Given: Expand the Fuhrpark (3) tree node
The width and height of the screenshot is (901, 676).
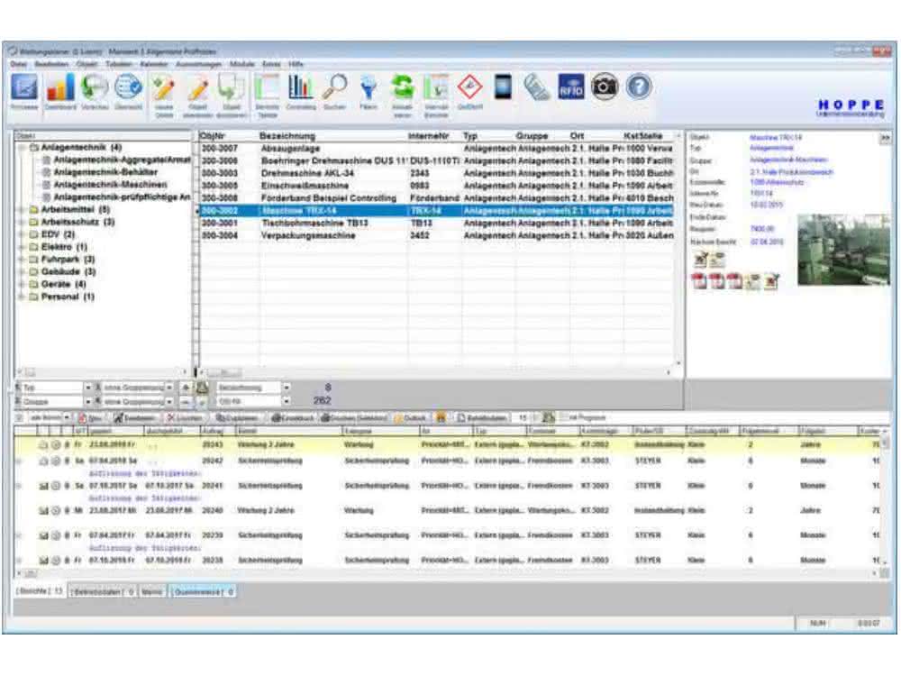Looking at the screenshot, I should coord(23,260).
